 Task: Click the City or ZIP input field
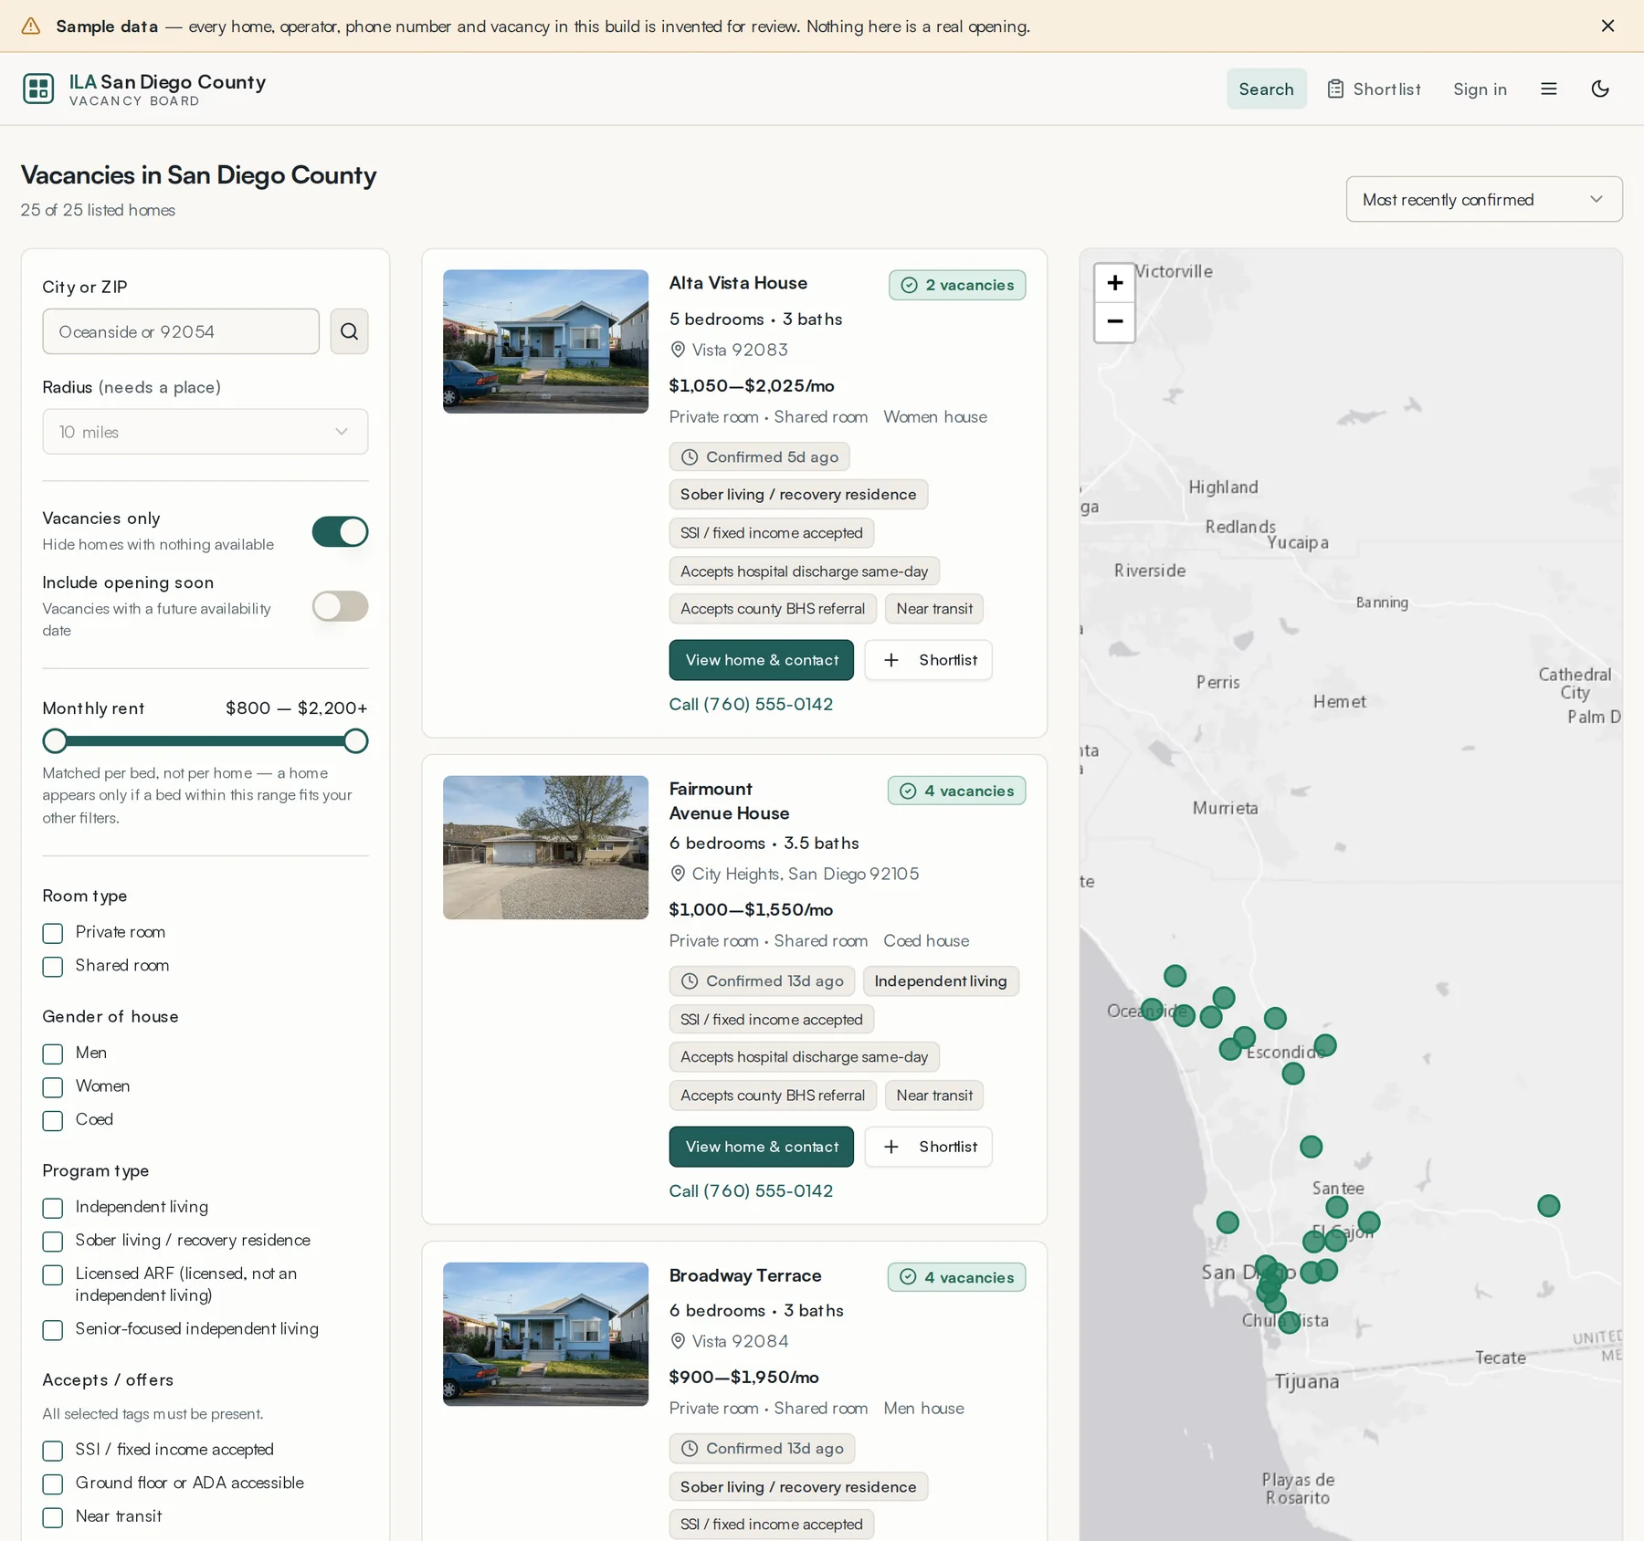(x=181, y=331)
